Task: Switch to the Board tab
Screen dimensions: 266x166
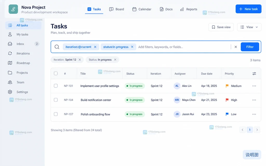Action: tap(117, 9)
